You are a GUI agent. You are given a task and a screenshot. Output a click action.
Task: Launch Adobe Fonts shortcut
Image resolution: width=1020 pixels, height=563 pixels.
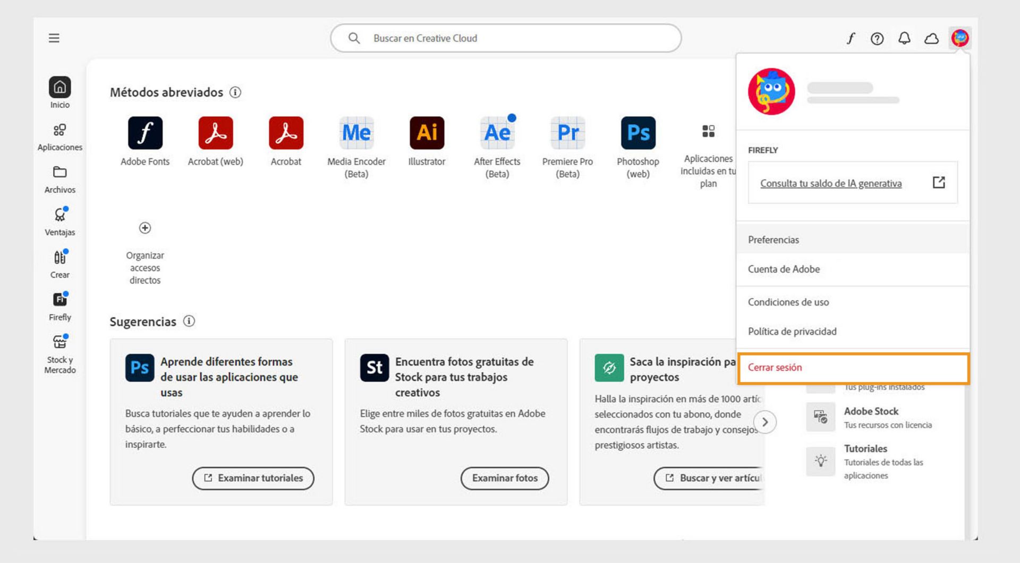click(x=145, y=141)
